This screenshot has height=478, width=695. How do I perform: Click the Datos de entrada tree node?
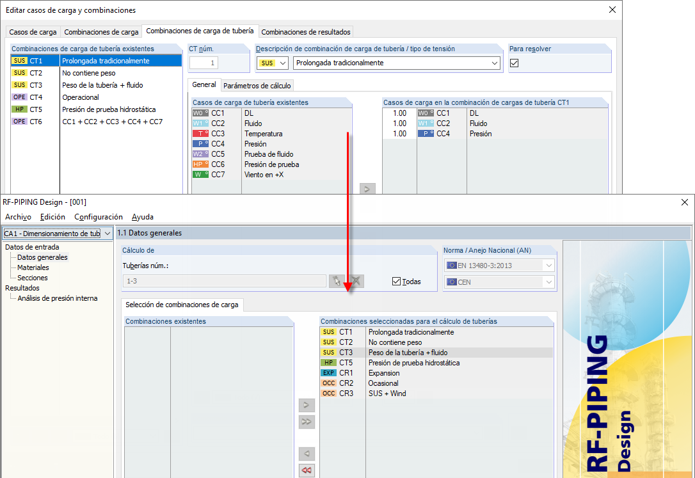point(32,247)
